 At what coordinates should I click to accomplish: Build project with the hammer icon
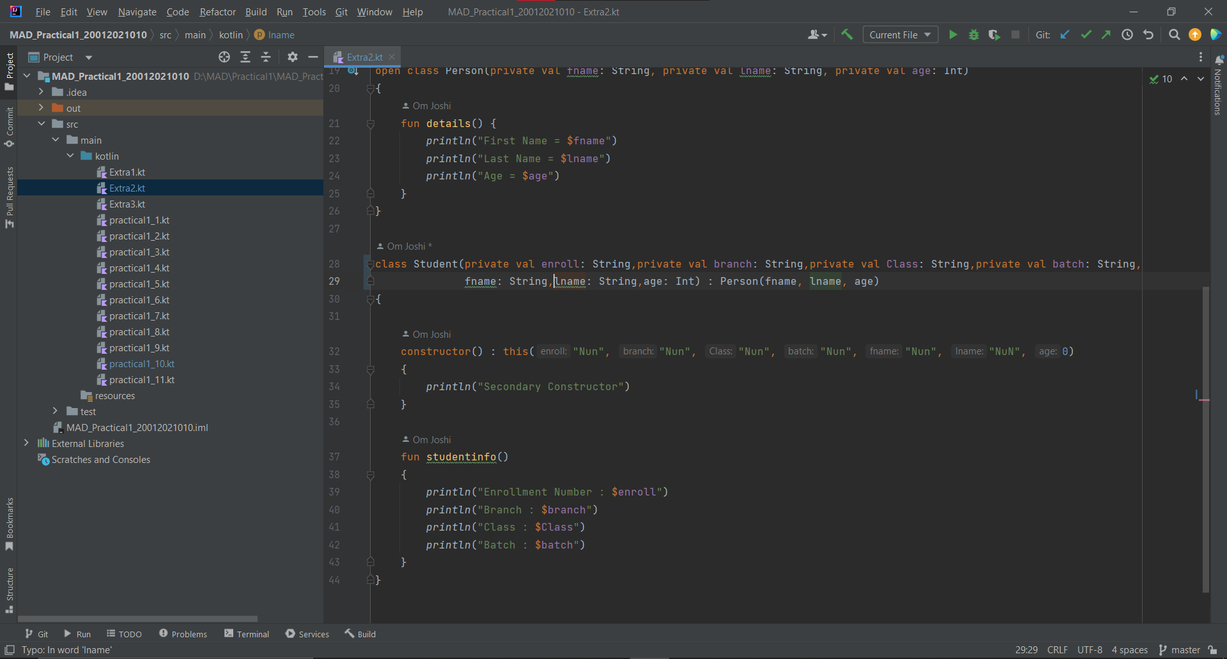click(x=847, y=35)
